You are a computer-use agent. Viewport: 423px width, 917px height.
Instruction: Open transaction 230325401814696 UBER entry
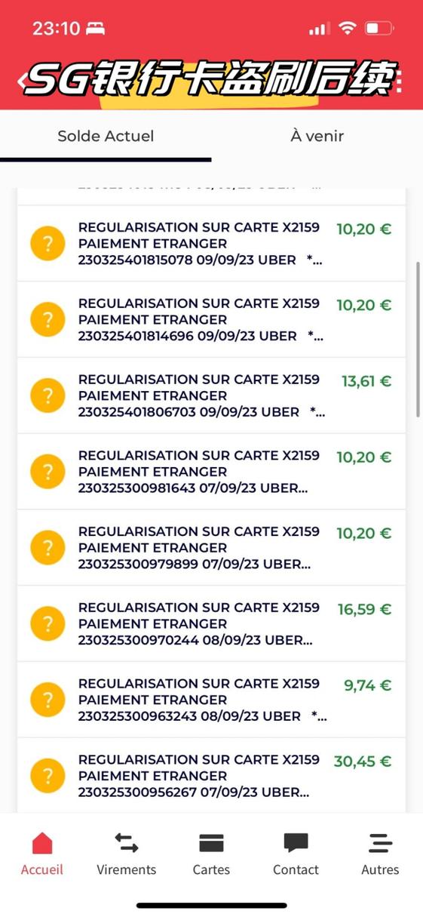point(211,320)
